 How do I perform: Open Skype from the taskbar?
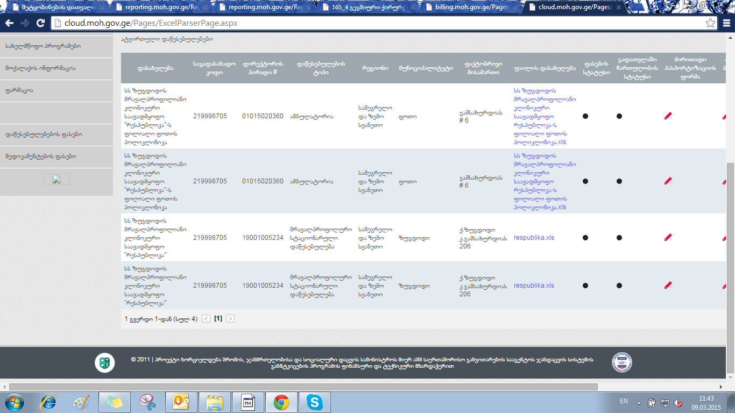tap(314, 402)
